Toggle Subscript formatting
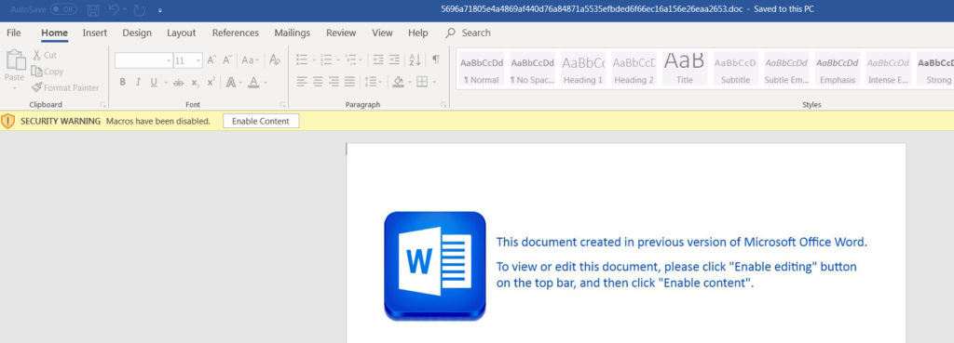 [x=195, y=82]
